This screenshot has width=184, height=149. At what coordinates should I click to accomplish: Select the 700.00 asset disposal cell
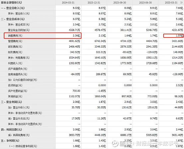tap(76, 91)
